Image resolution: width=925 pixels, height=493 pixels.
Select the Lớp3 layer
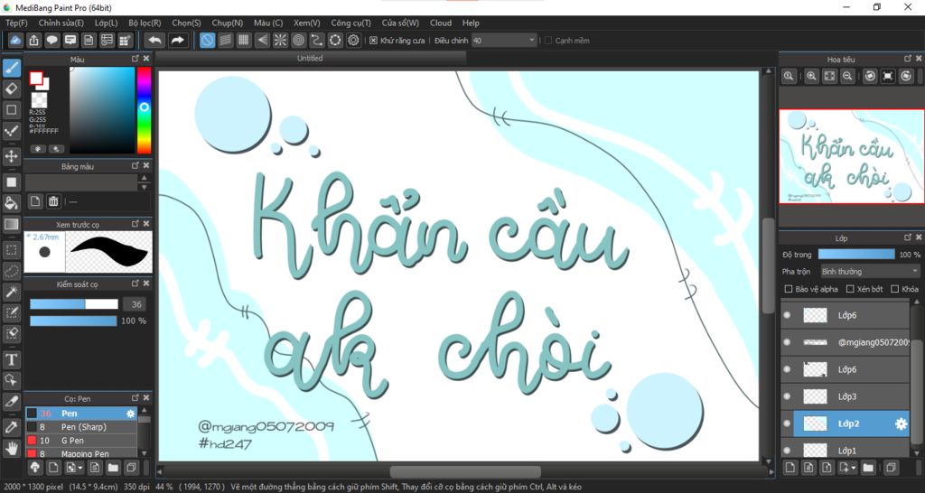click(846, 396)
